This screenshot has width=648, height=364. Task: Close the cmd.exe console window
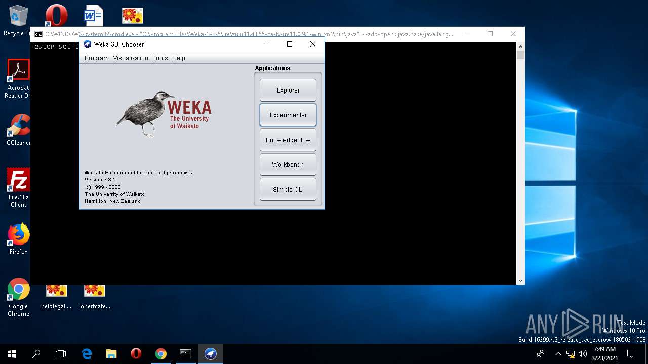[513, 34]
